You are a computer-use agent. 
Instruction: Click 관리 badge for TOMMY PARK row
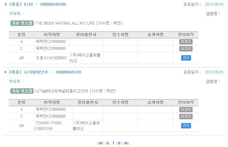click(x=186, y=126)
